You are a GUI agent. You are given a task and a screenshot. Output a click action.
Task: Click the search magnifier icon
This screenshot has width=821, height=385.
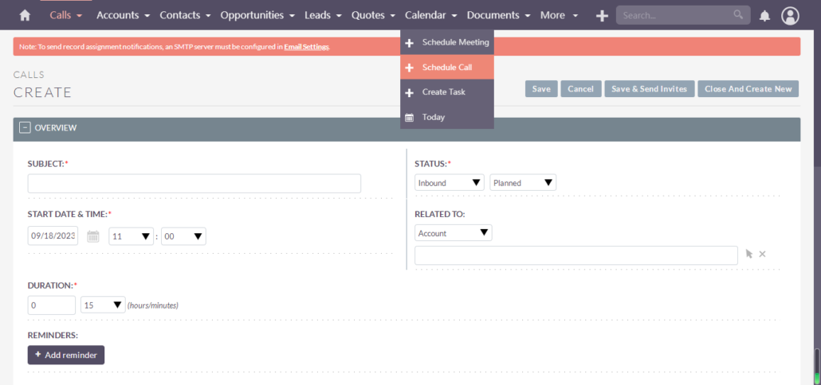[x=738, y=15]
